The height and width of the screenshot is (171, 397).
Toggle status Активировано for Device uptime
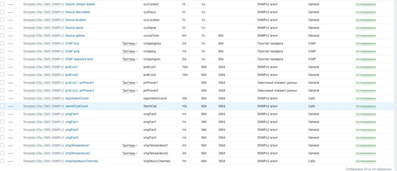click(366, 36)
